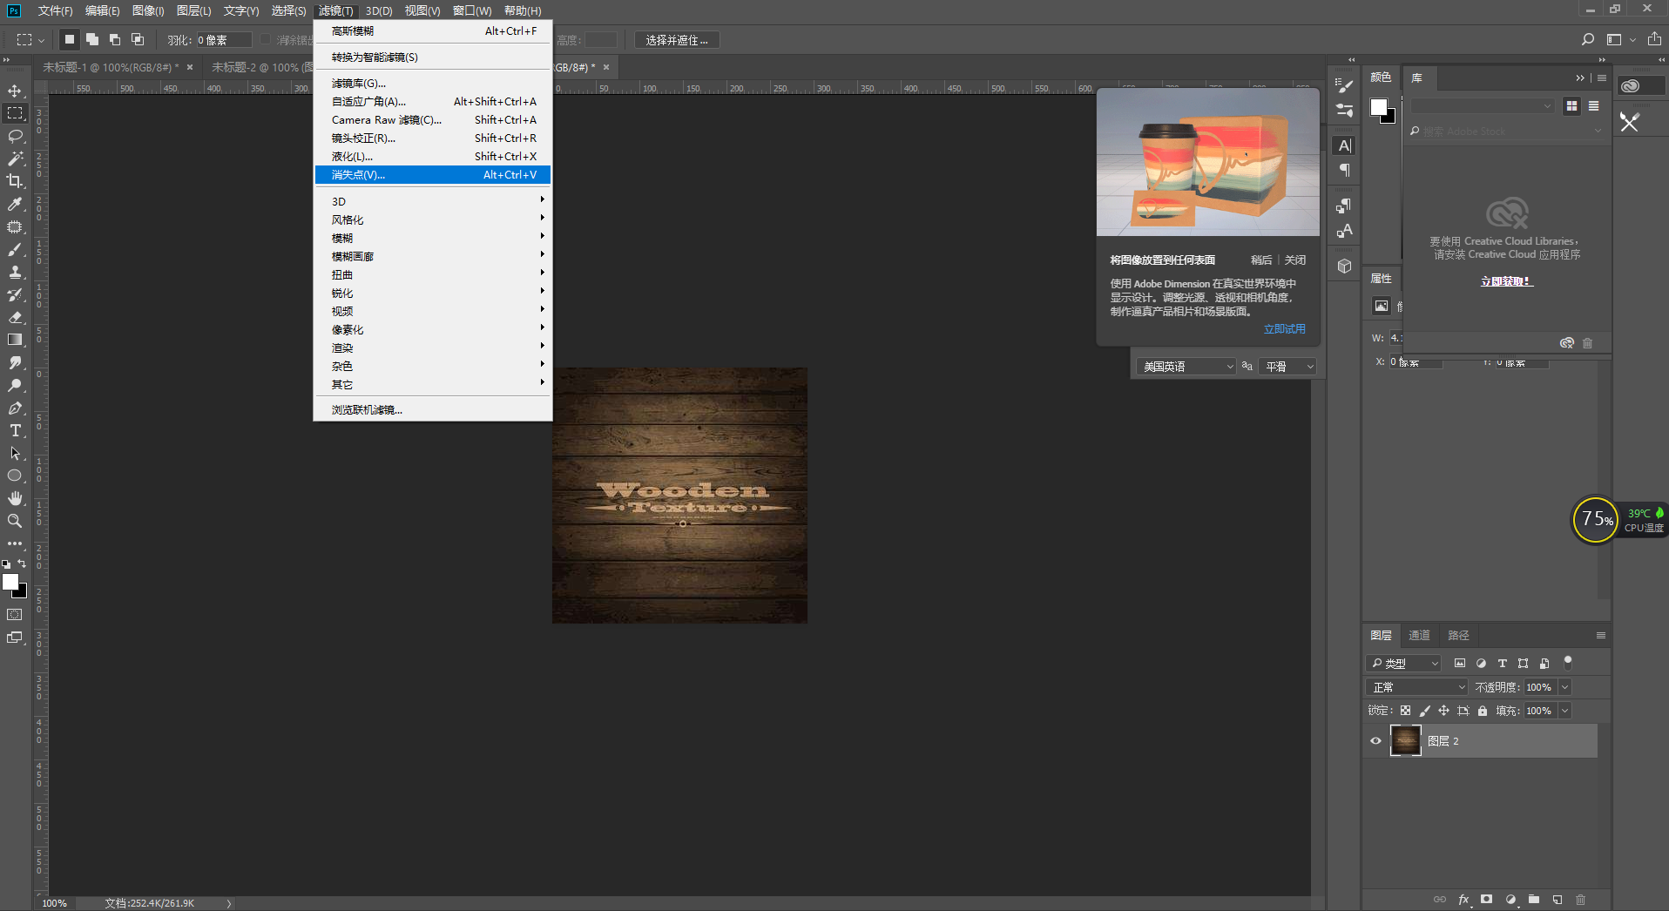The width and height of the screenshot is (1669, 911).
Task: Click 浏览联机滤镜... entry
Action: pos(432,409)
